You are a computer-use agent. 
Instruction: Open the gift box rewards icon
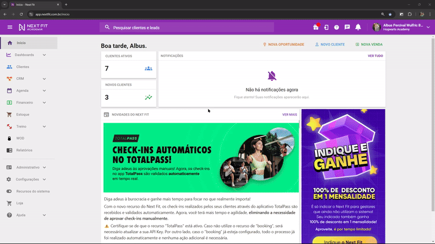[x=316, y=27]
